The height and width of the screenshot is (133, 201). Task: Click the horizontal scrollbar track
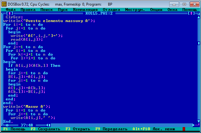(x=122, y=125)
